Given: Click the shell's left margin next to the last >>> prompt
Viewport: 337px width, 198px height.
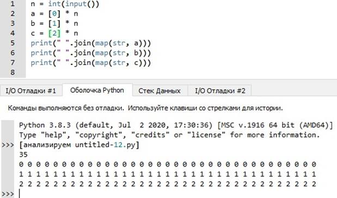Looking at the screenshot, I should click(8, 194).
